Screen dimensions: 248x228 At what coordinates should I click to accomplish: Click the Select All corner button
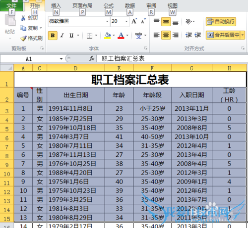(7, 68)
